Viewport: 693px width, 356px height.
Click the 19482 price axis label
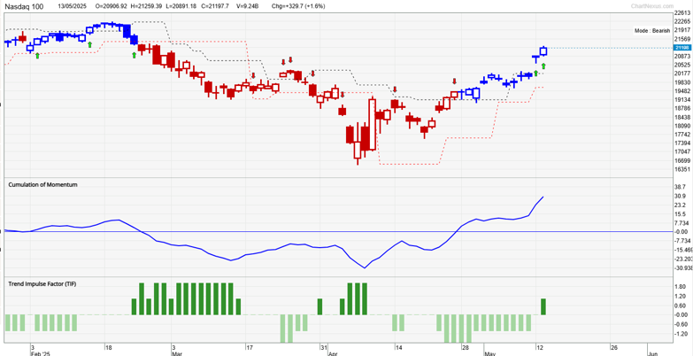(682, 91)
